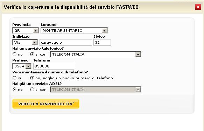Click the VERIFICA DISPONIBILITA' button

46,104
